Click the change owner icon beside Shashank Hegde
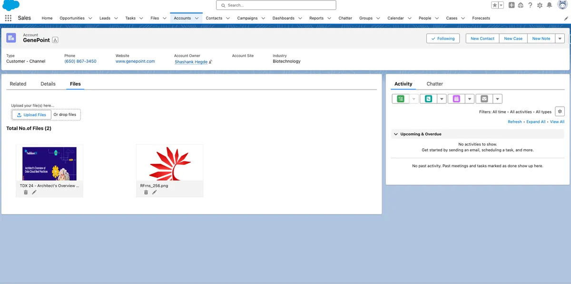This screenshot has width=571, height=284. pos(210,62)
